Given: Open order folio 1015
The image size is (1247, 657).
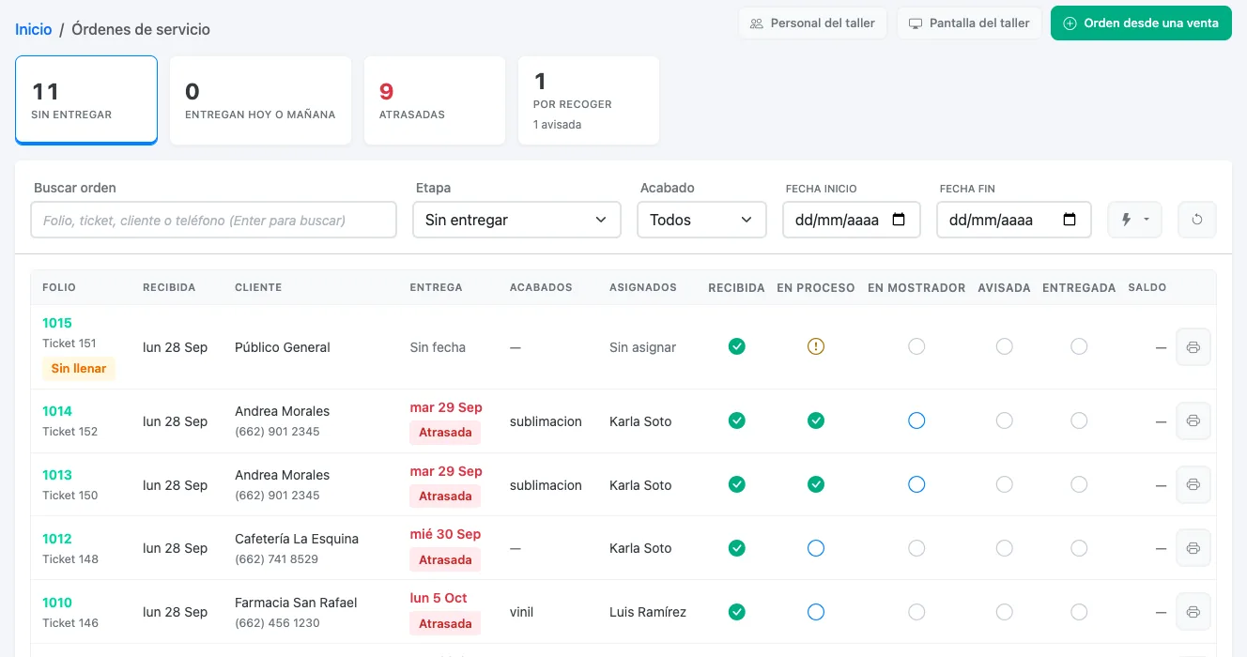Looking at the screenshot, I should pyautogui.click(x=57, y=323).
